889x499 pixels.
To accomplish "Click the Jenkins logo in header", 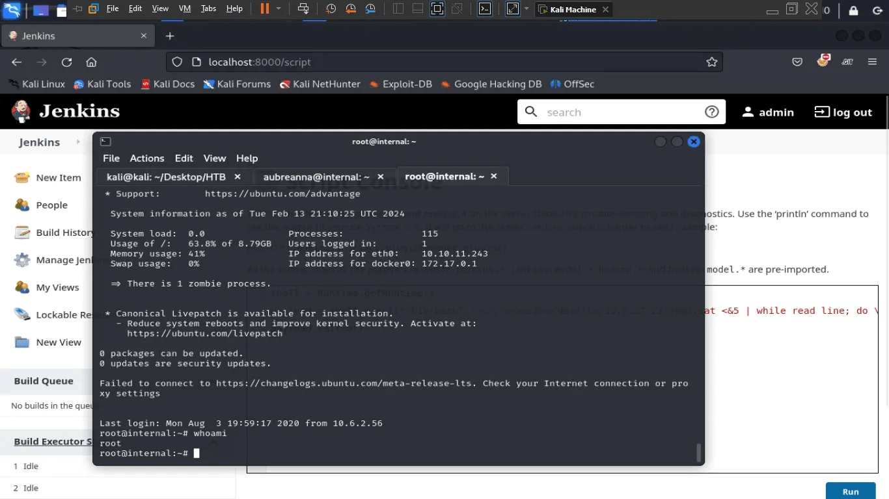I will (x=65, y=112).
